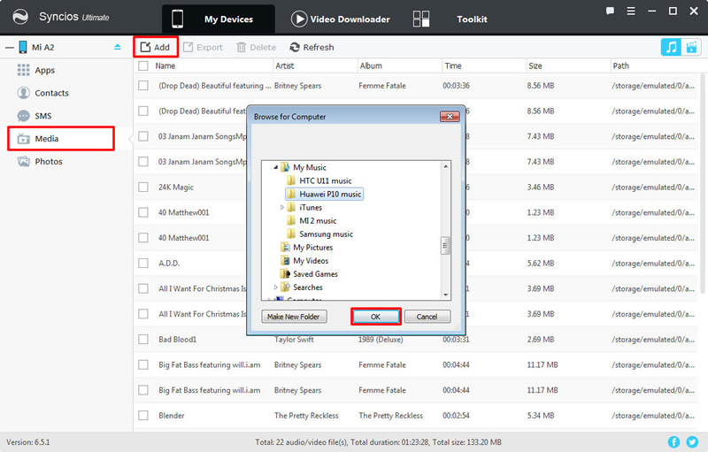Sort by Artist column header

point(284,65)
